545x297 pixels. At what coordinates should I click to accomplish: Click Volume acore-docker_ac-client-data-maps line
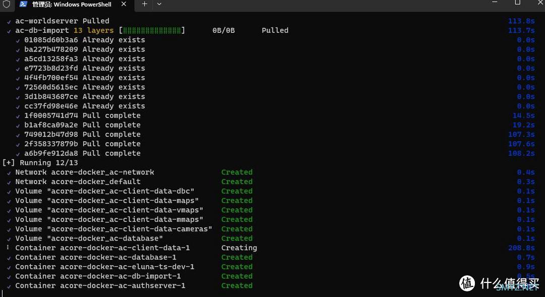[x=106, y=200]
